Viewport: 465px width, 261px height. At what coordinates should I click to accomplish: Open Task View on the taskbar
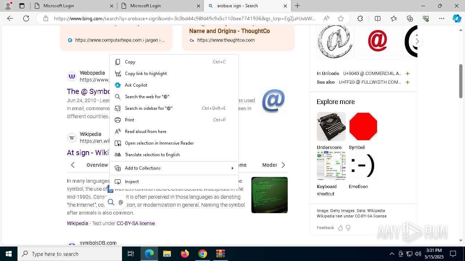tap(131, 254)
